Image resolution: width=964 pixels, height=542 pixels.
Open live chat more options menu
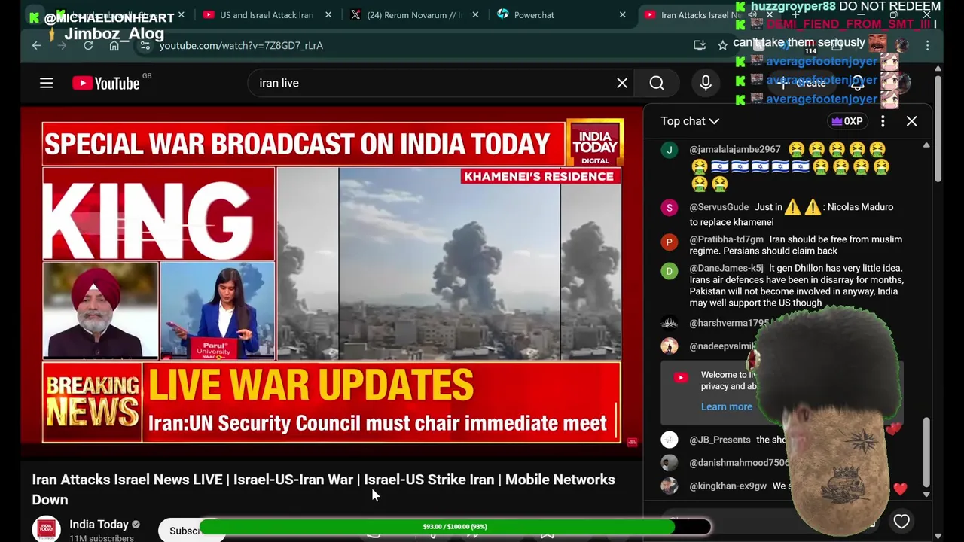(x=883, y=121)
